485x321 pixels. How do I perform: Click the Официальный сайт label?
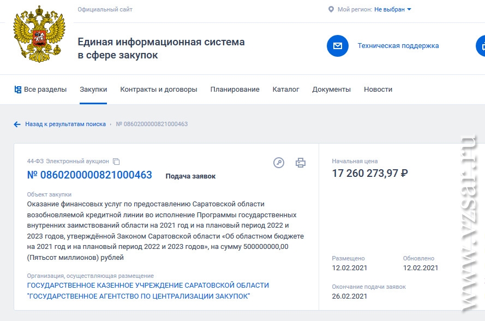tap(105, 10)
